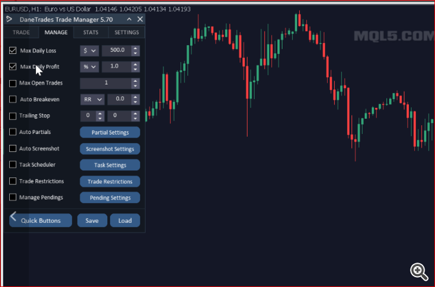Open Screenshot Settings
Screen dimensions: 435x287
coord(110,149)
